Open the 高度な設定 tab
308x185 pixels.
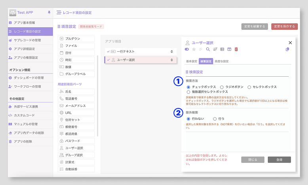point(222,61)
